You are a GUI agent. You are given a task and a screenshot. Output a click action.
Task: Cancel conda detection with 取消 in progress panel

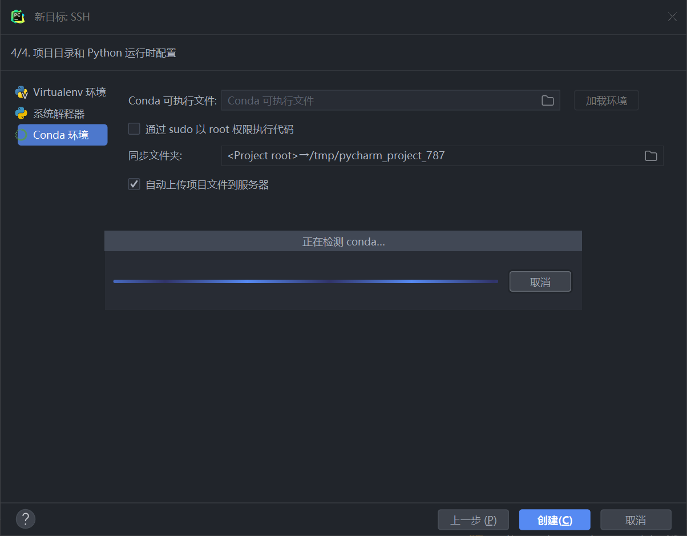pyautogui.click(x=540, y=282)
